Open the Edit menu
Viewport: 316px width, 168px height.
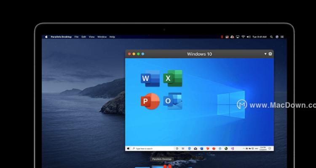[84, 37]
